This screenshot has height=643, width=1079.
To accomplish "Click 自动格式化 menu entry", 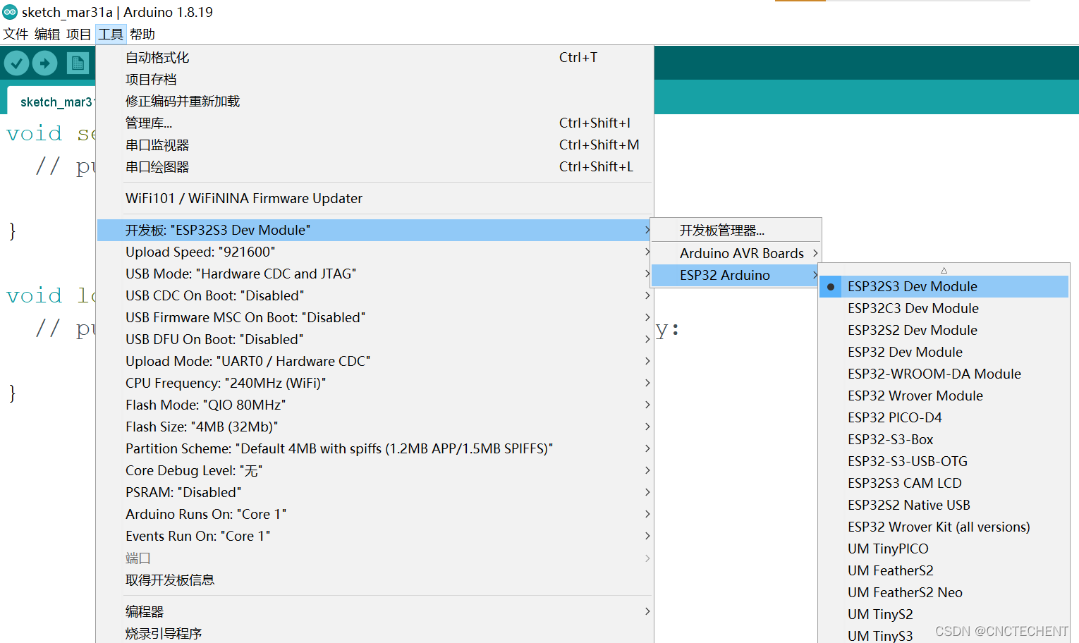I will [x=374, y=58].
